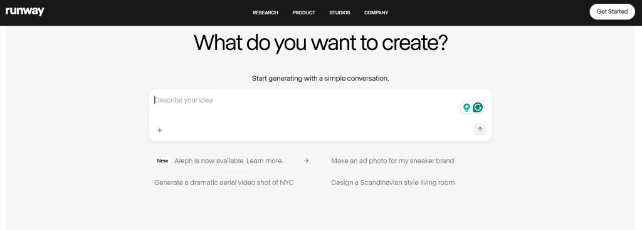
Task: Click the New badge next to Aleph
Action: point(162,161)
